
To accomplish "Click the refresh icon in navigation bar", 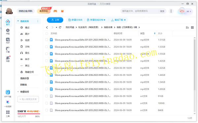I will tap(60, 27).
